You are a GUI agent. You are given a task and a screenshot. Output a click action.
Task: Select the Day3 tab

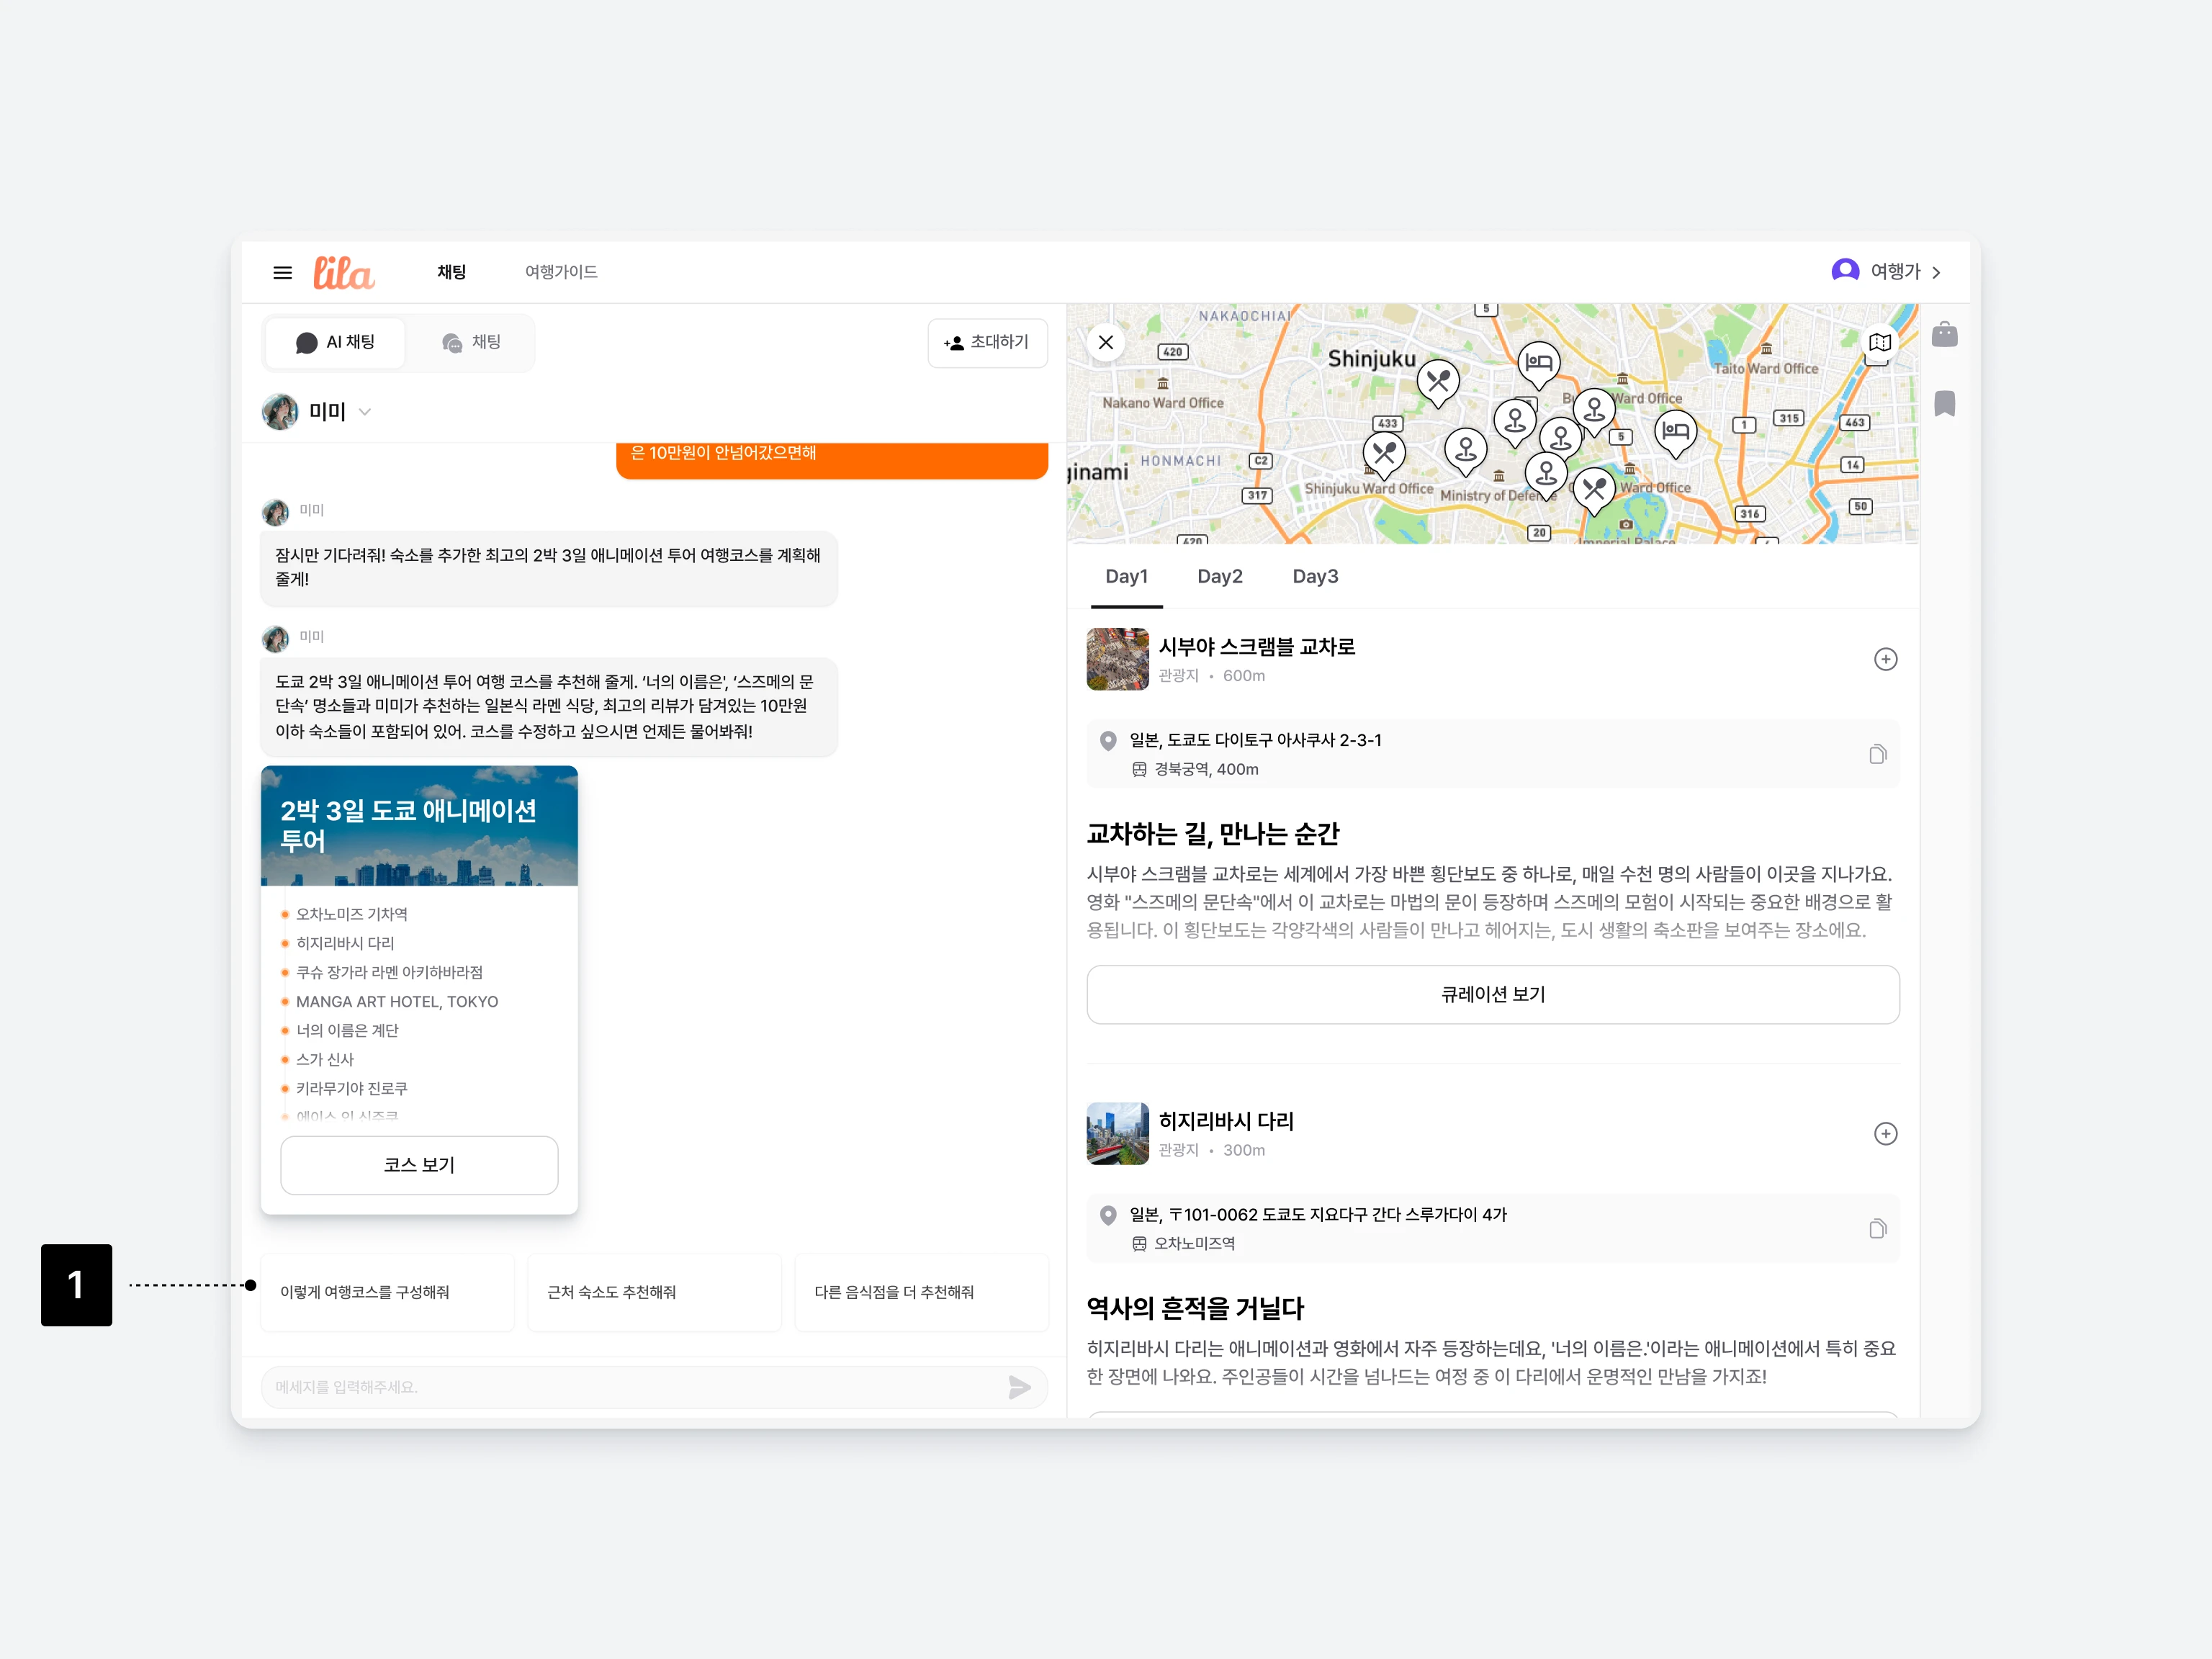pos(1314,577)
